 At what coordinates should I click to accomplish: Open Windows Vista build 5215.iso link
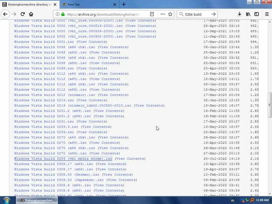[44, 100]
